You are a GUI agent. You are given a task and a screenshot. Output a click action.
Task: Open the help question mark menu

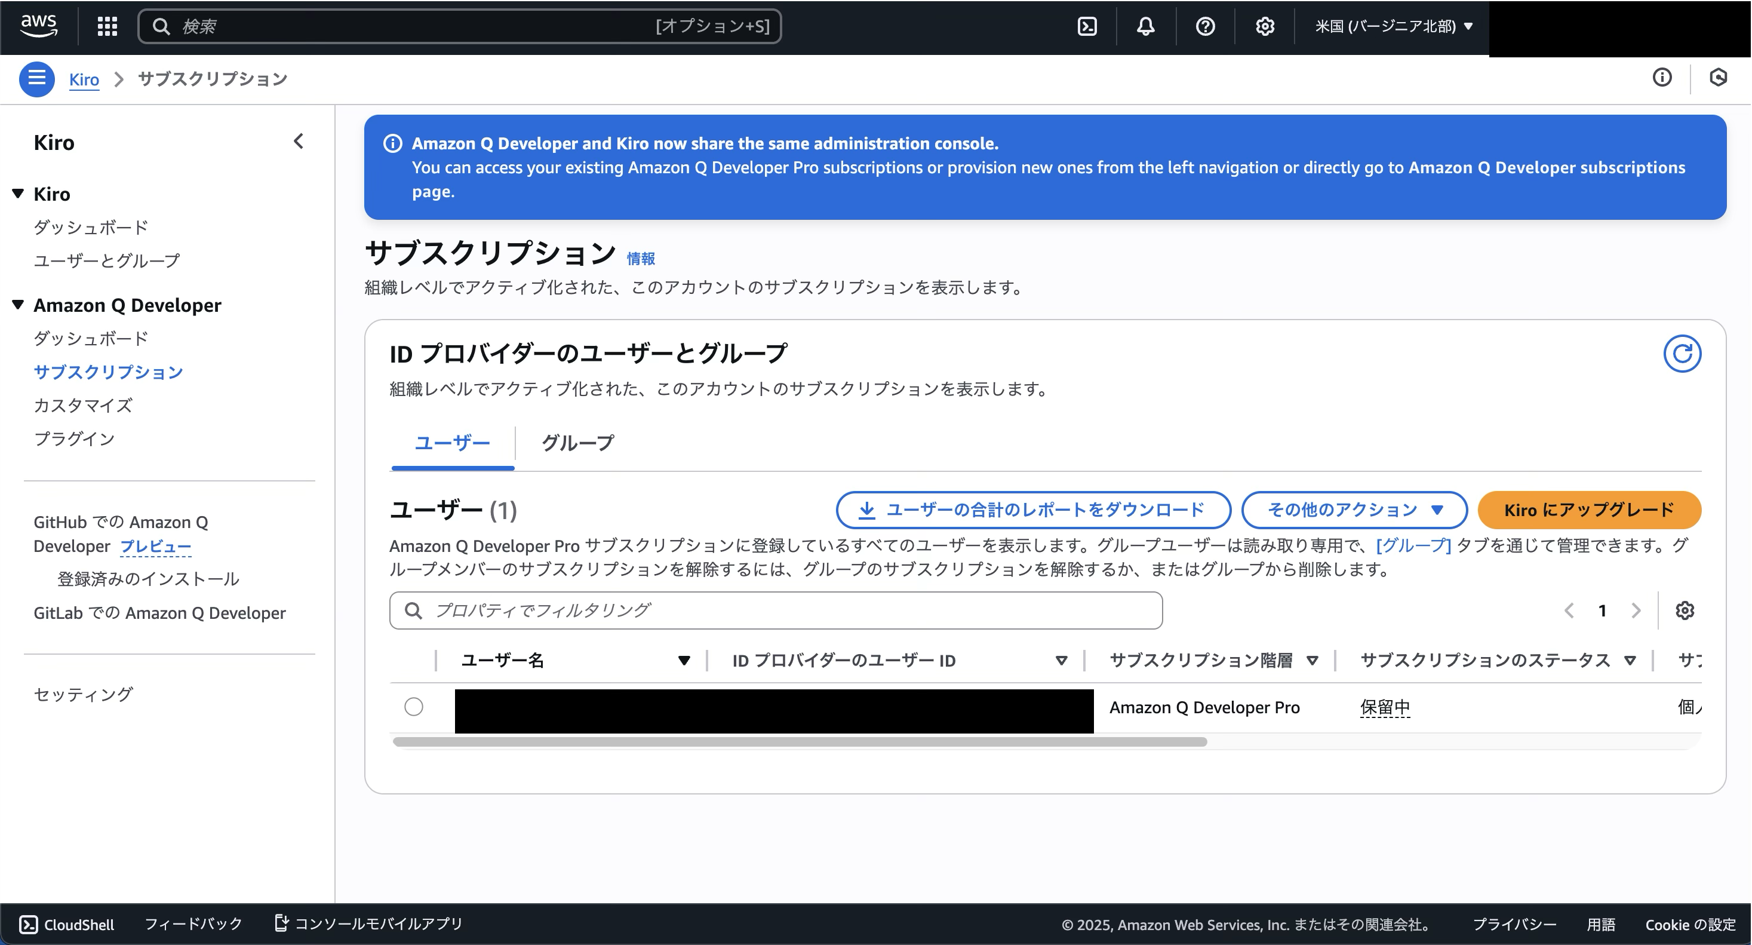1205,26
